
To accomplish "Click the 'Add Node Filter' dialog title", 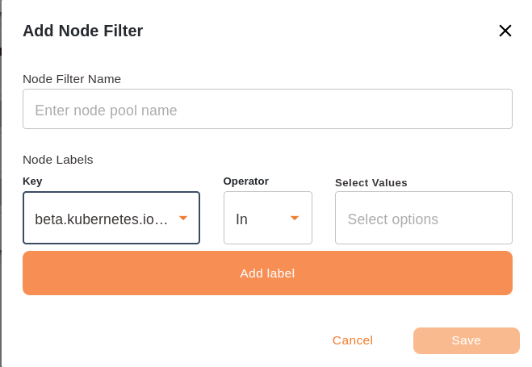I will click(x=82, y=31).
